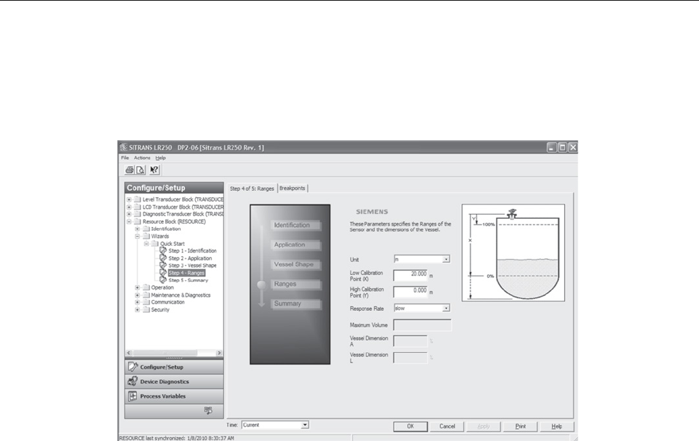Click the 'RESOURCE last synchronized' status bar text
699x441 pixels.
pyautogui.click(x=177, y=438)
